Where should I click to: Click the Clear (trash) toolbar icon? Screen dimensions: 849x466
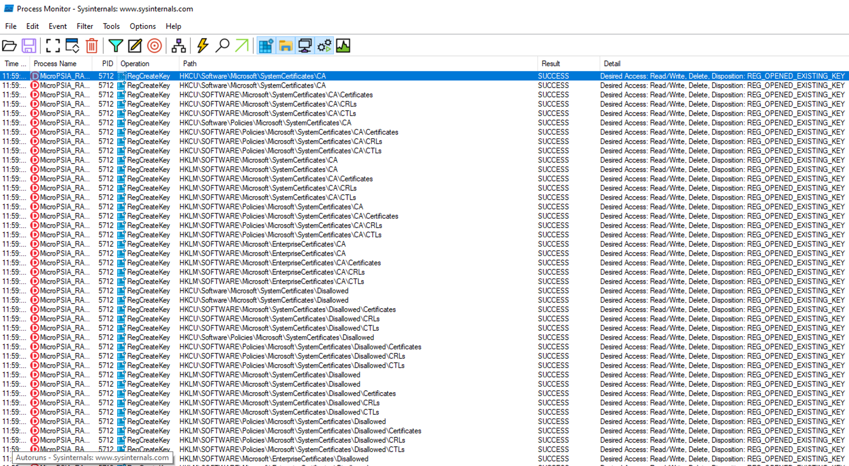click(92, 46)
